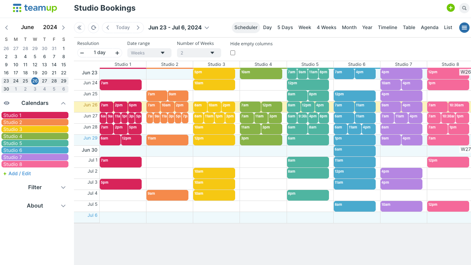Click the Studio 5 column header
The width and height of the screenshot is (471, 265).
310,64
